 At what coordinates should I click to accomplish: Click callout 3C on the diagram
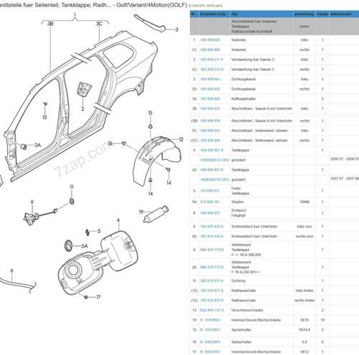99,24
